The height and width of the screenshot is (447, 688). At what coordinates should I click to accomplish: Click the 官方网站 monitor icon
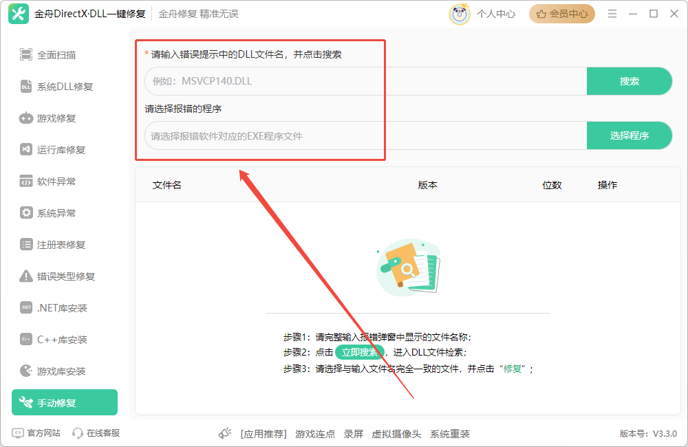point(18,433)
